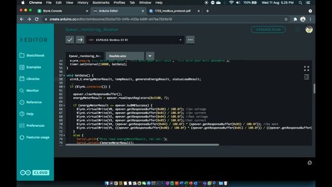The width and height of the screenshot is (332, 187).
Task: Open the user profile avatar in editor
Action: pos(309,30)
